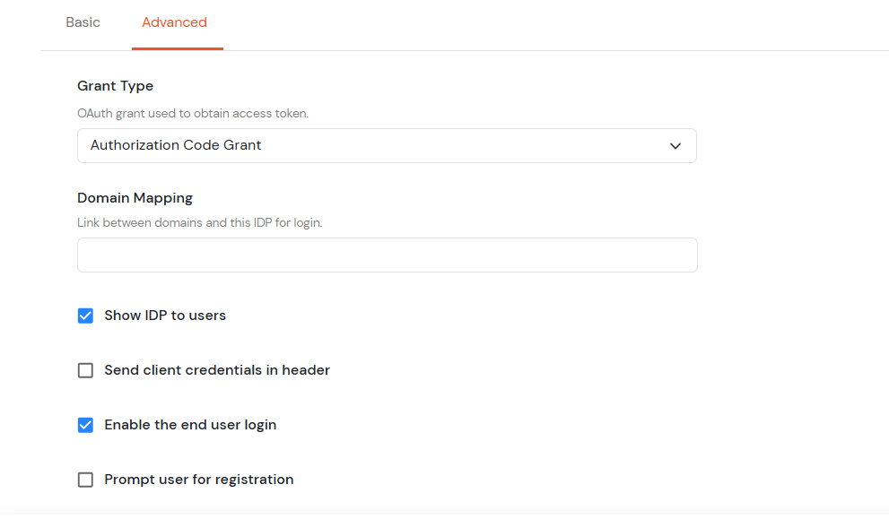Click inside the Domain Mapping input field

387,255
